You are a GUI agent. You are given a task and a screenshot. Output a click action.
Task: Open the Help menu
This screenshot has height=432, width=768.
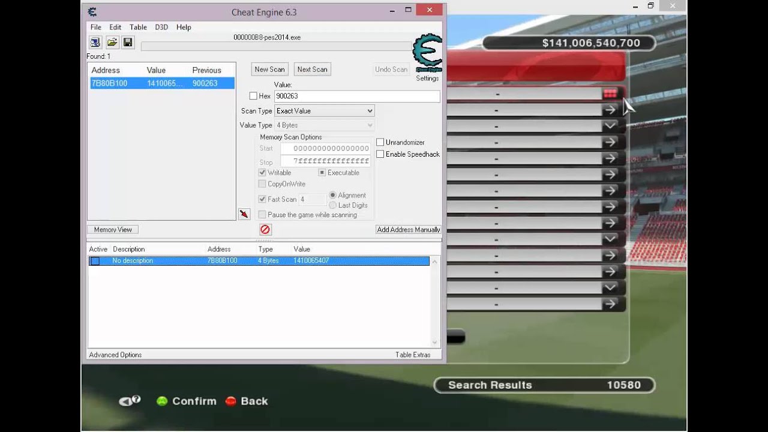coord(184,27)
